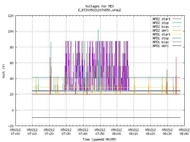Click the x-axis tick label '050212 07:10'
This screenshot has height=142, width=190.
[x=32, y=132]
